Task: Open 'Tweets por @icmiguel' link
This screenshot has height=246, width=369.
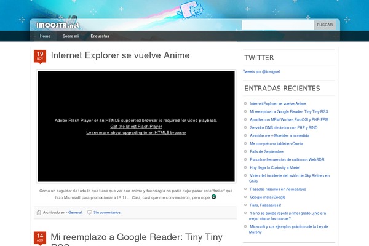Action: (x=261, y=71)
